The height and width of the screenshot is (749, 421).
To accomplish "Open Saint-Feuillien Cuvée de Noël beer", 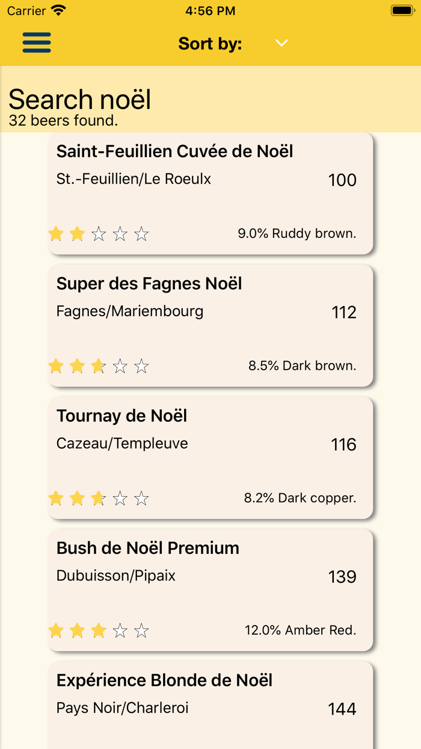I will click(x=175, y=151).
